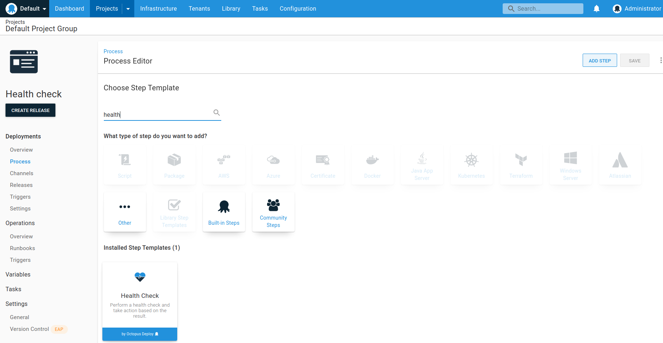The image size is (663, 343).
Task: Open the Built-in Steps category
Action: [224, 212]
